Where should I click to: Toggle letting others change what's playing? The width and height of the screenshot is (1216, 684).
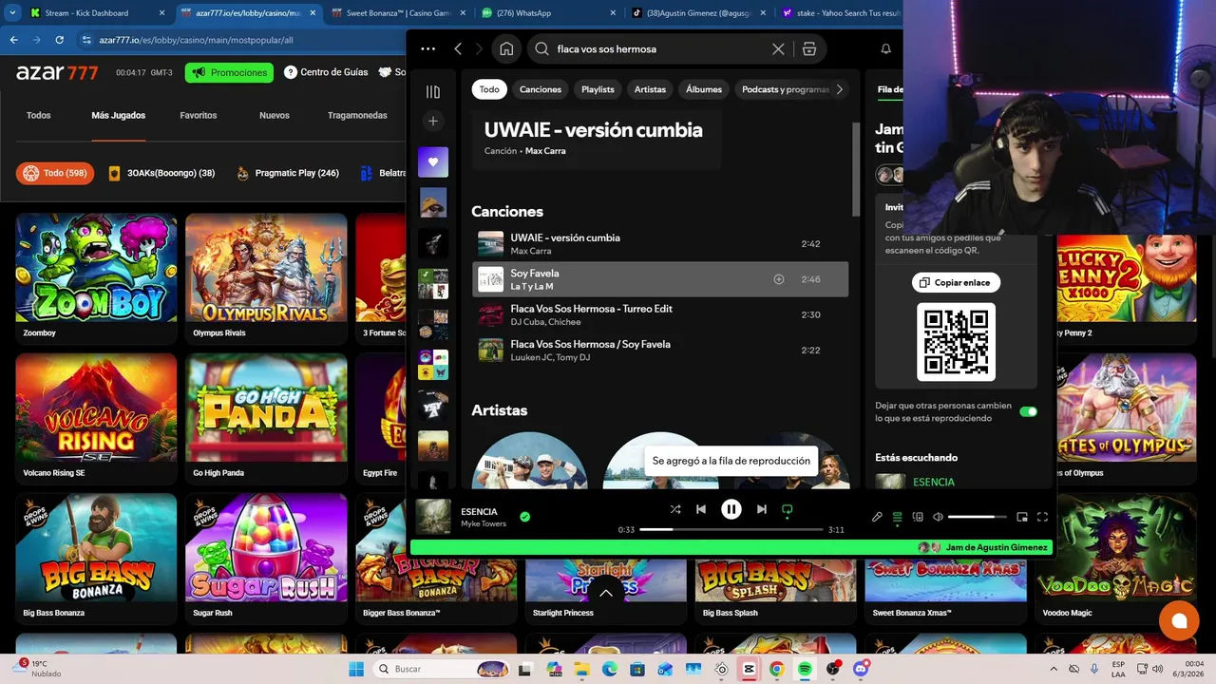(x=1028, y=411)
